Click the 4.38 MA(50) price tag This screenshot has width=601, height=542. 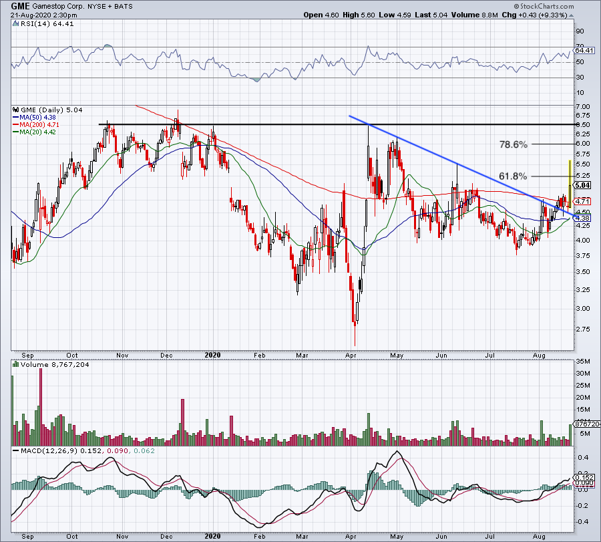point(583,218)
